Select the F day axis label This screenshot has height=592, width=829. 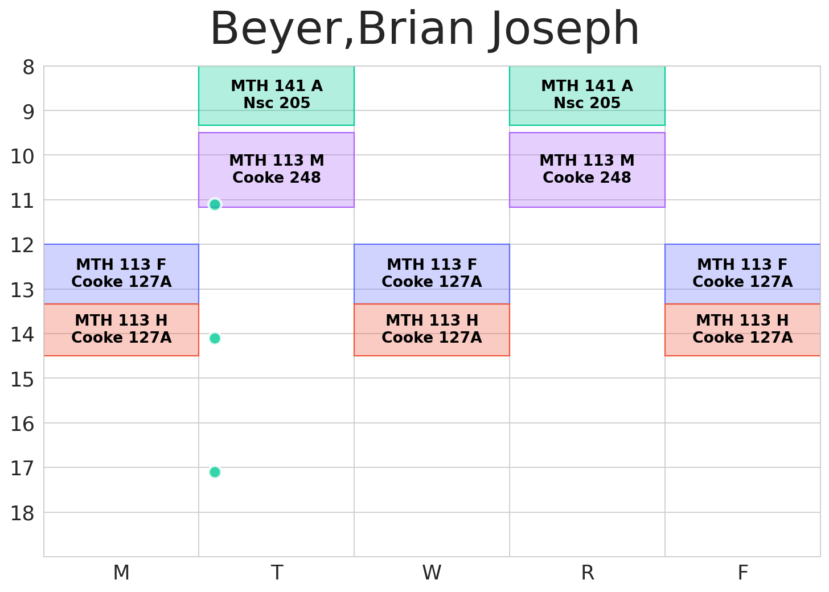742,573
